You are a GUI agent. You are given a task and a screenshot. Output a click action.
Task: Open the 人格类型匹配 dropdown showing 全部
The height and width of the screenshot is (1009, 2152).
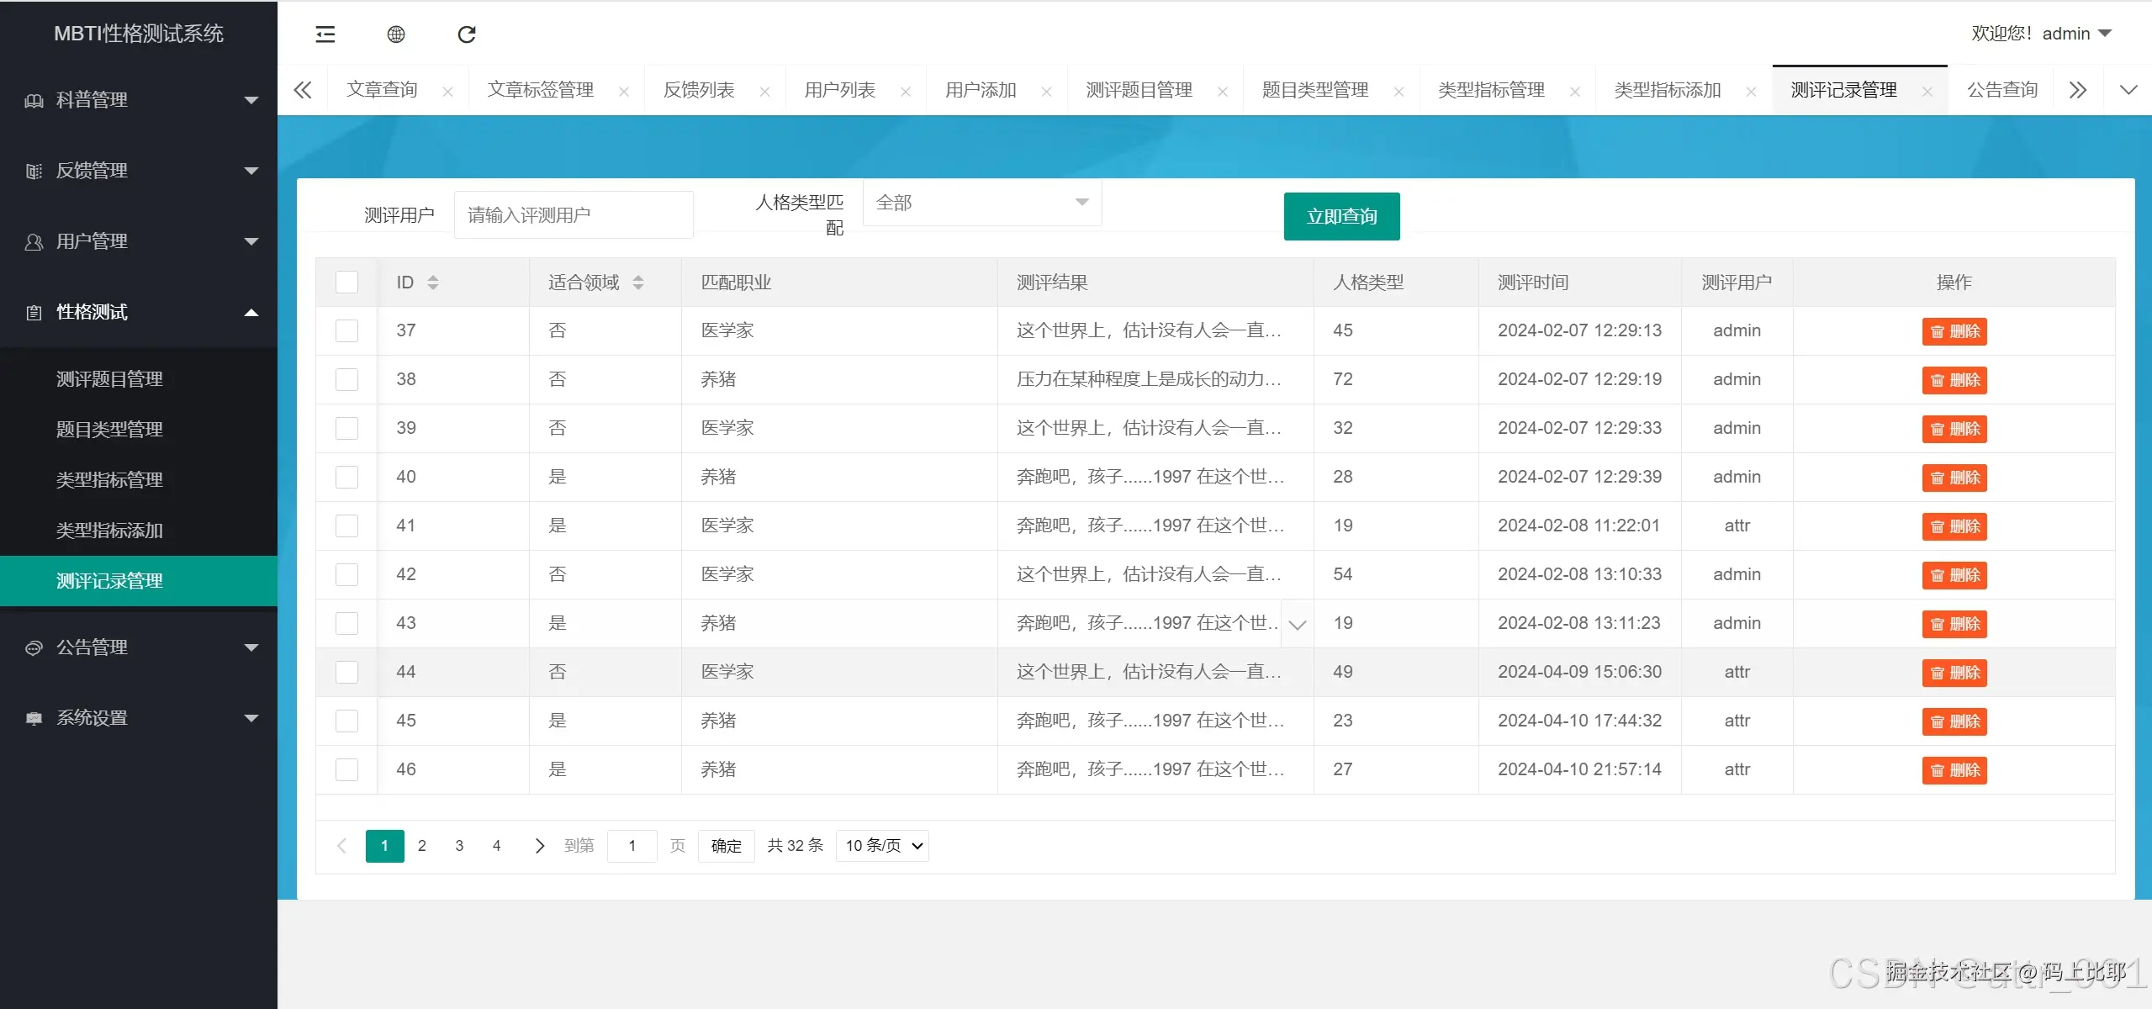(982, 203)
